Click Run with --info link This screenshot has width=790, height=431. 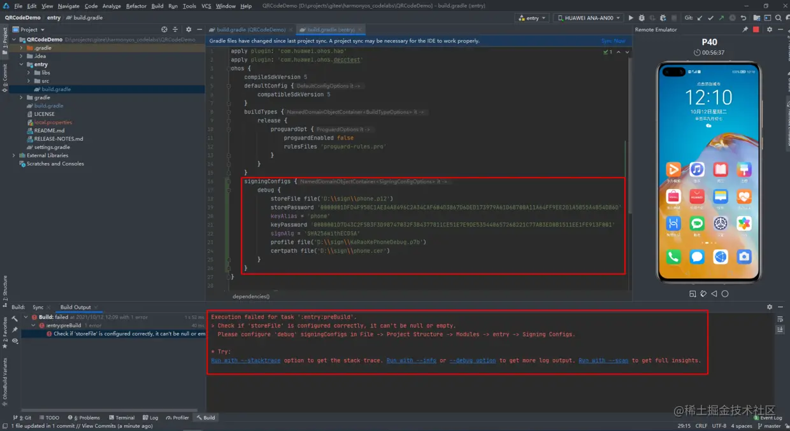coord(412,360)
